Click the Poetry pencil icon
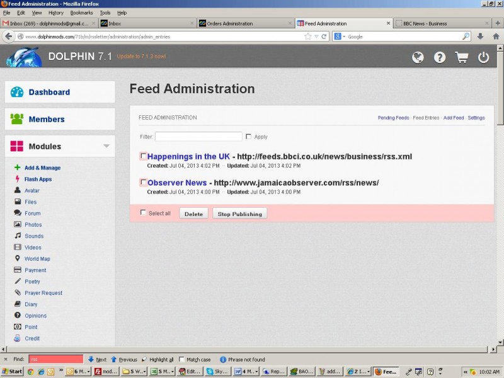The image size is (504, 378). [x=18, y=281]
